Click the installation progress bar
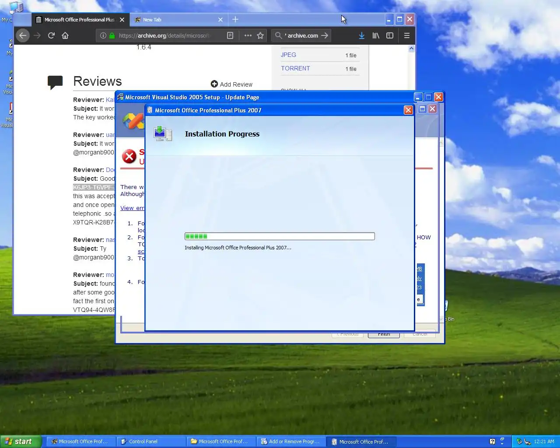 [x=280, y=236]
